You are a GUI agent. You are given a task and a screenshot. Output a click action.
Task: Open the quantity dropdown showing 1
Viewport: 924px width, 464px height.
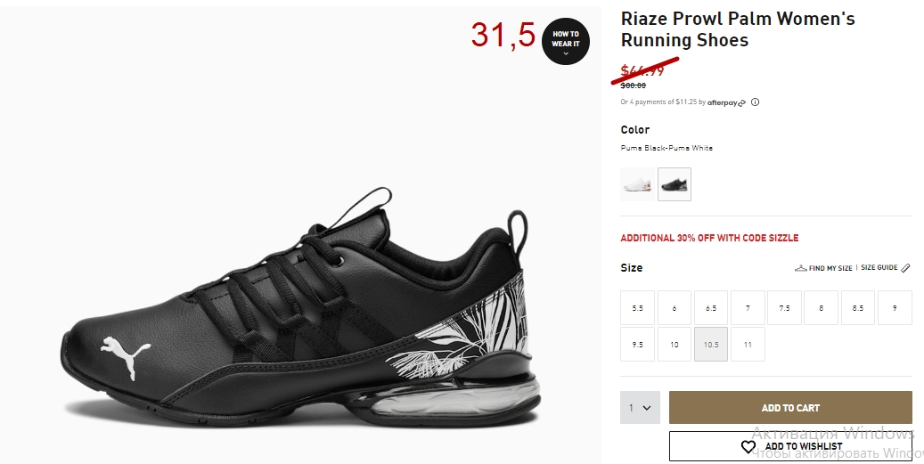click(640, 408)
